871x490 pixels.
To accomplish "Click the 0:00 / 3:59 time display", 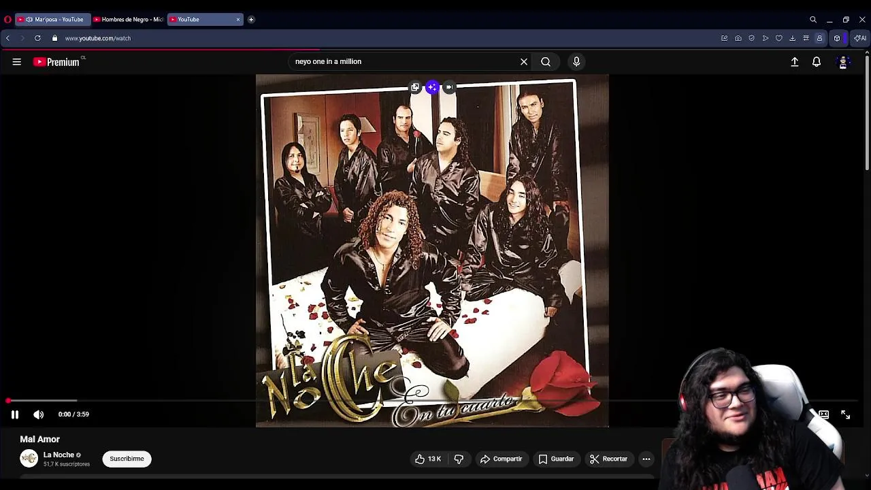I will [73, 414].
